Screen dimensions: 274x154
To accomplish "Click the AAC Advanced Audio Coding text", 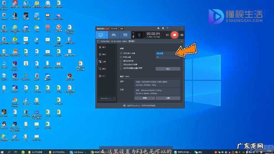I will coord(148,90).
